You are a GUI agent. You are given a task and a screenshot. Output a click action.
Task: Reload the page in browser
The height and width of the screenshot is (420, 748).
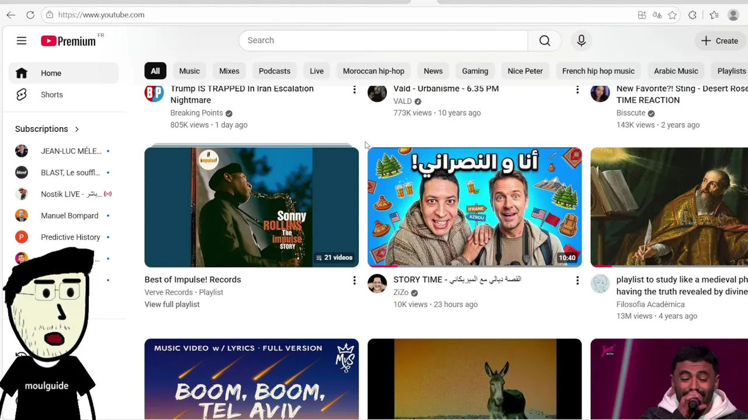click(x=30, y=15)
